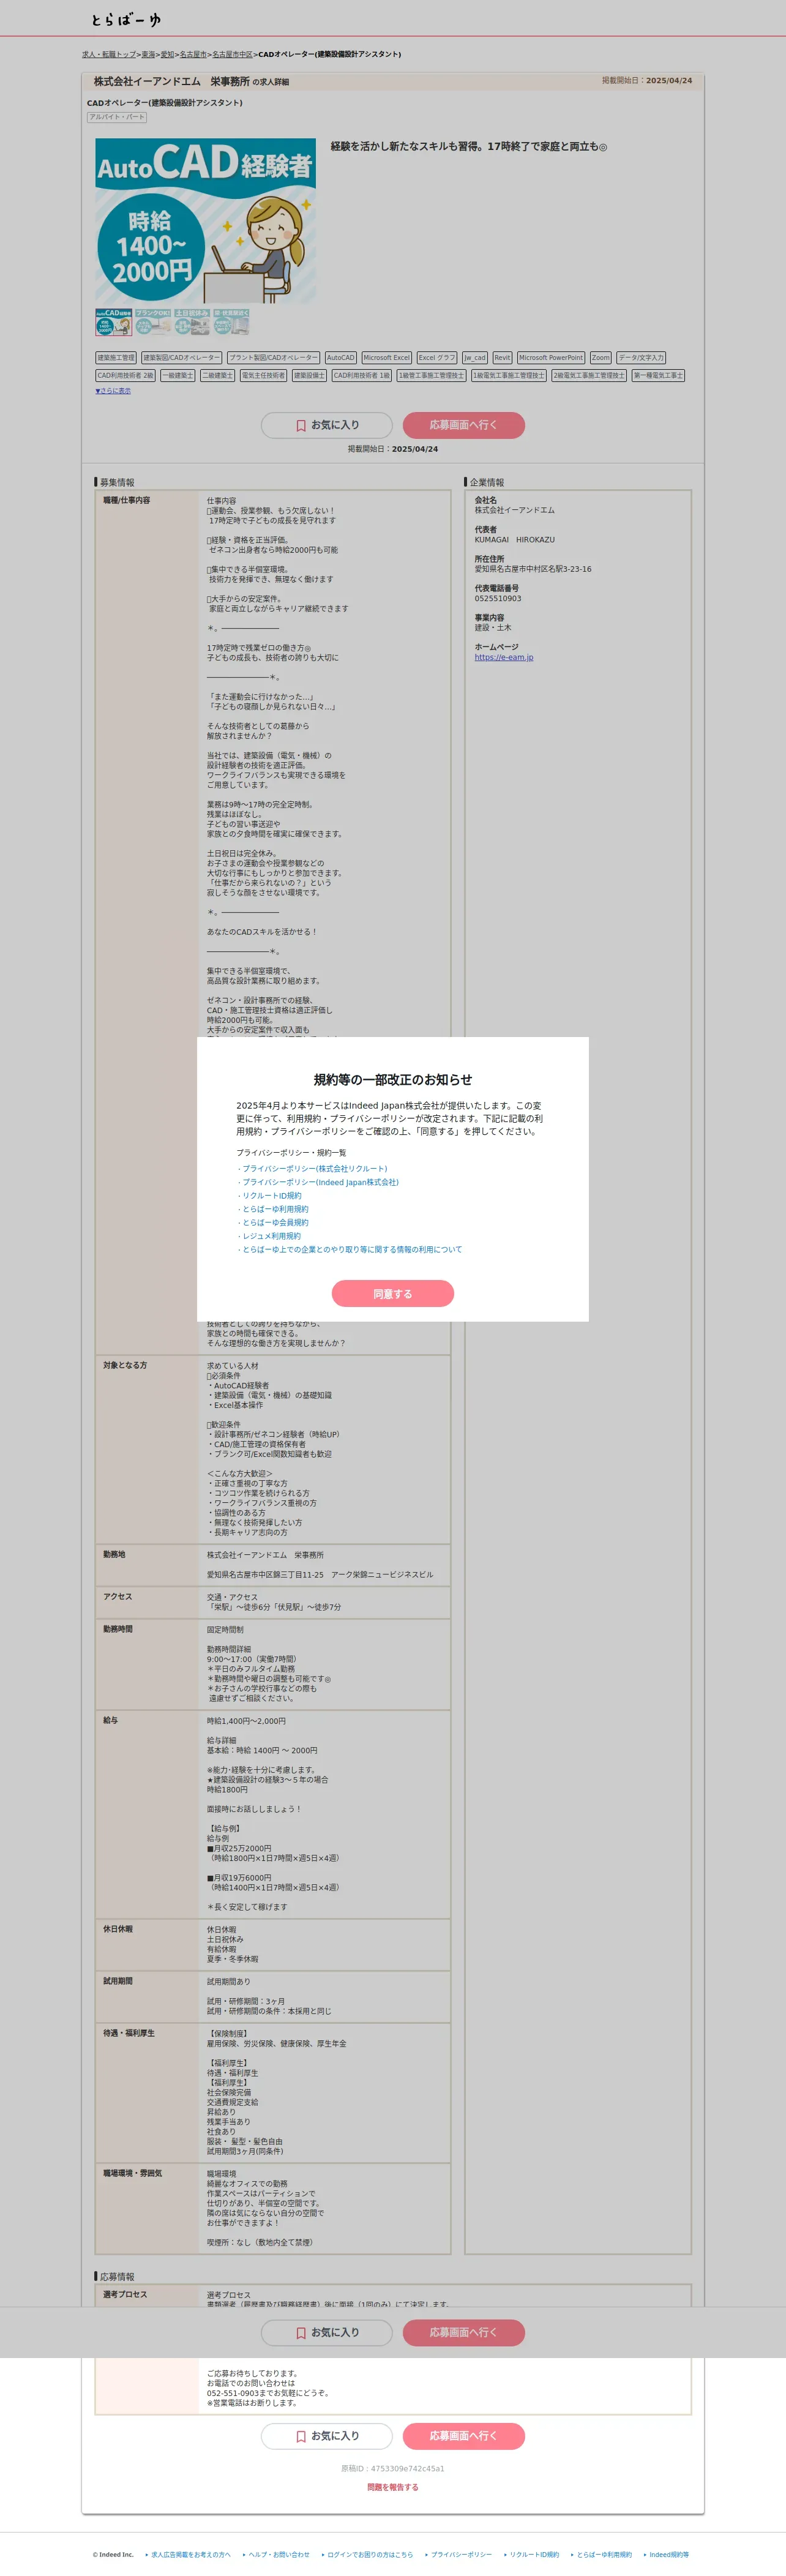This screenshot has height=2576, width=786.
Task: Click the データ/文字入力 tag
Action: coord(640,357)
